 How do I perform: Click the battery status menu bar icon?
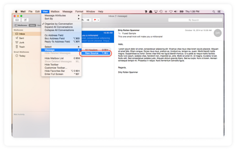[x=181, y=11]
